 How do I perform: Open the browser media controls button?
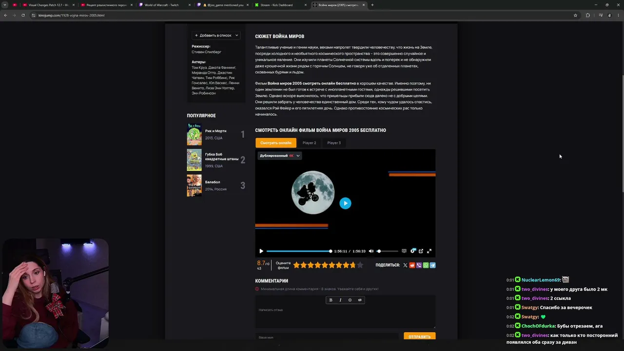[601, 15]
